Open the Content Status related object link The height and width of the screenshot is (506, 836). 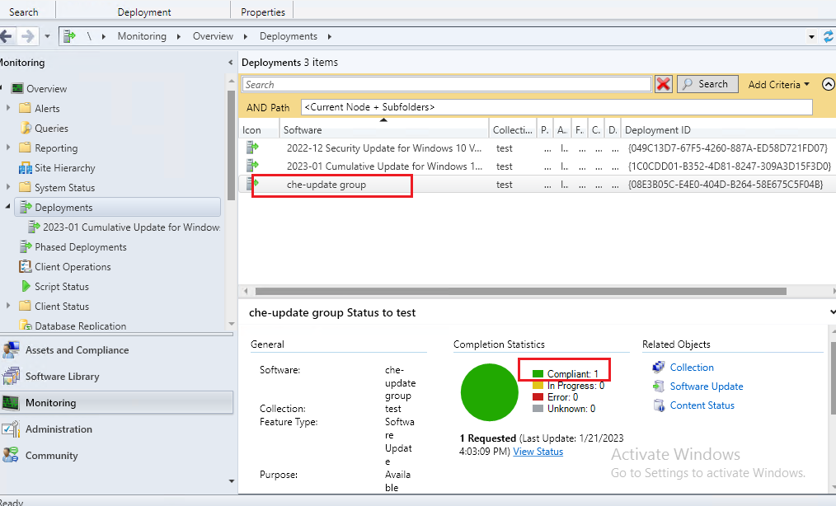pyautogui.click(x=702, y=405)
